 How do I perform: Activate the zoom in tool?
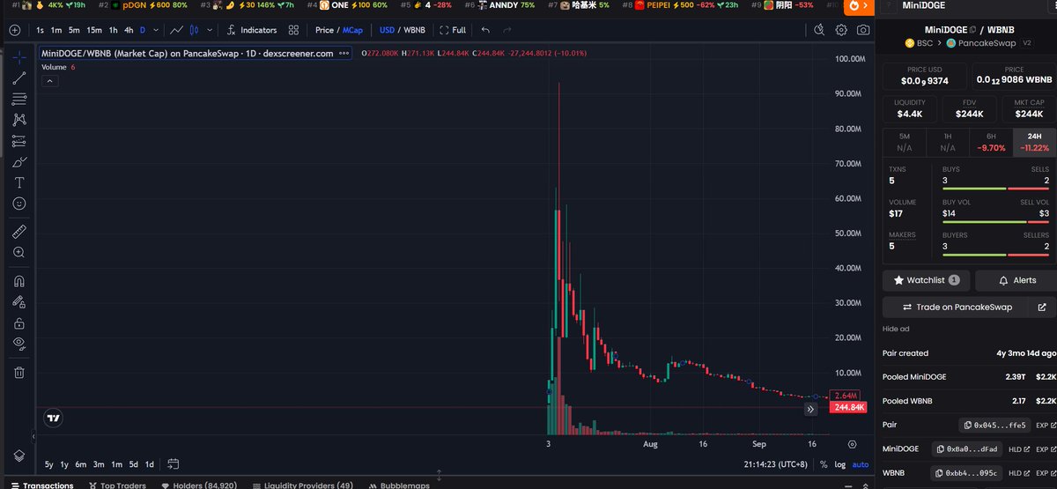pos(19,252)
